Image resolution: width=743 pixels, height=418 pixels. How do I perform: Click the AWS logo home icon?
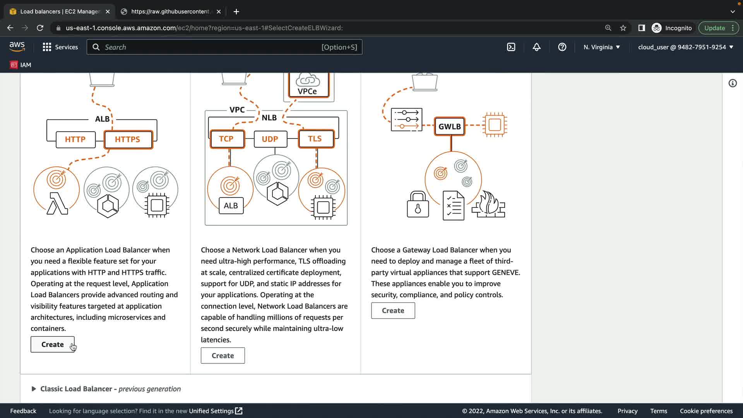(17, 47)
